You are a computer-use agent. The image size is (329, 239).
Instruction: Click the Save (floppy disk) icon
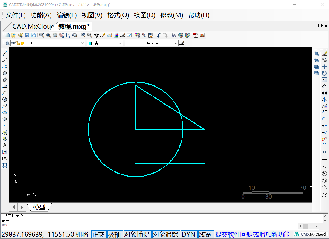(x=27, y=35)
